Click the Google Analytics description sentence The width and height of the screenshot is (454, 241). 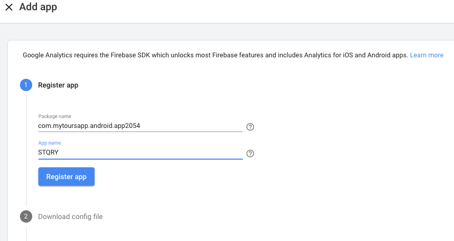[x=215, y=55]
